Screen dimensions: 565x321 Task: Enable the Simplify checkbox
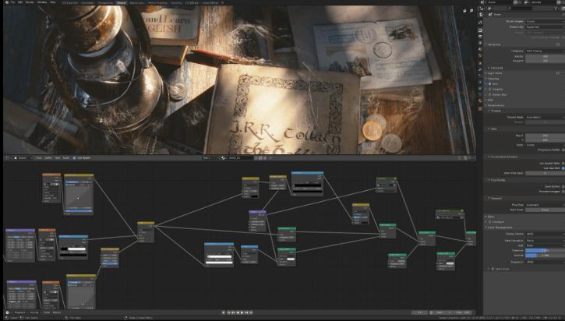[490, 89]
